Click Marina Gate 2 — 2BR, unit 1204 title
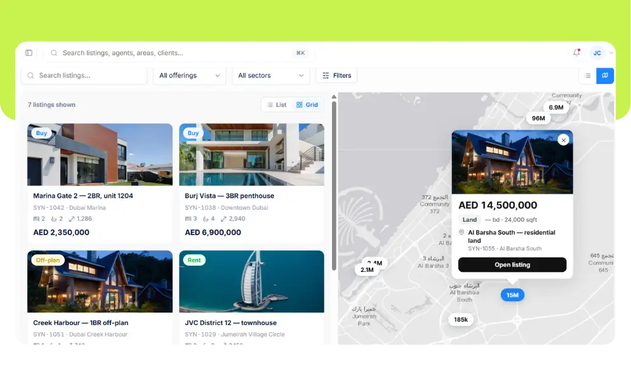631x386 pixels. point(83,196)
